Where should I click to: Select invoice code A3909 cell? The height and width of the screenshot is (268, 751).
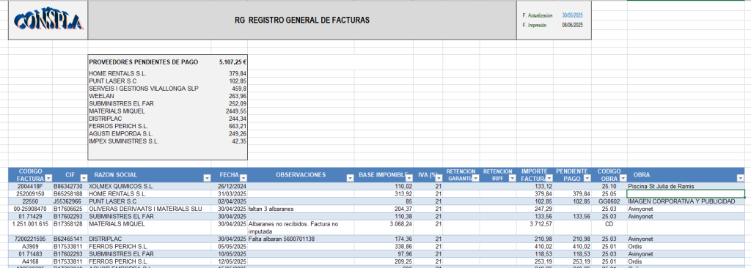(30, 247)
